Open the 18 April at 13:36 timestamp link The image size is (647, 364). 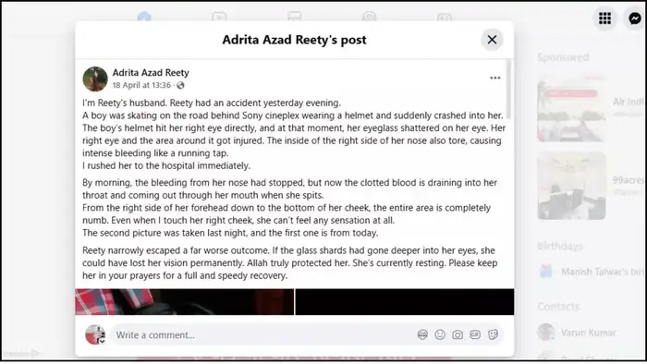[141, 85]
